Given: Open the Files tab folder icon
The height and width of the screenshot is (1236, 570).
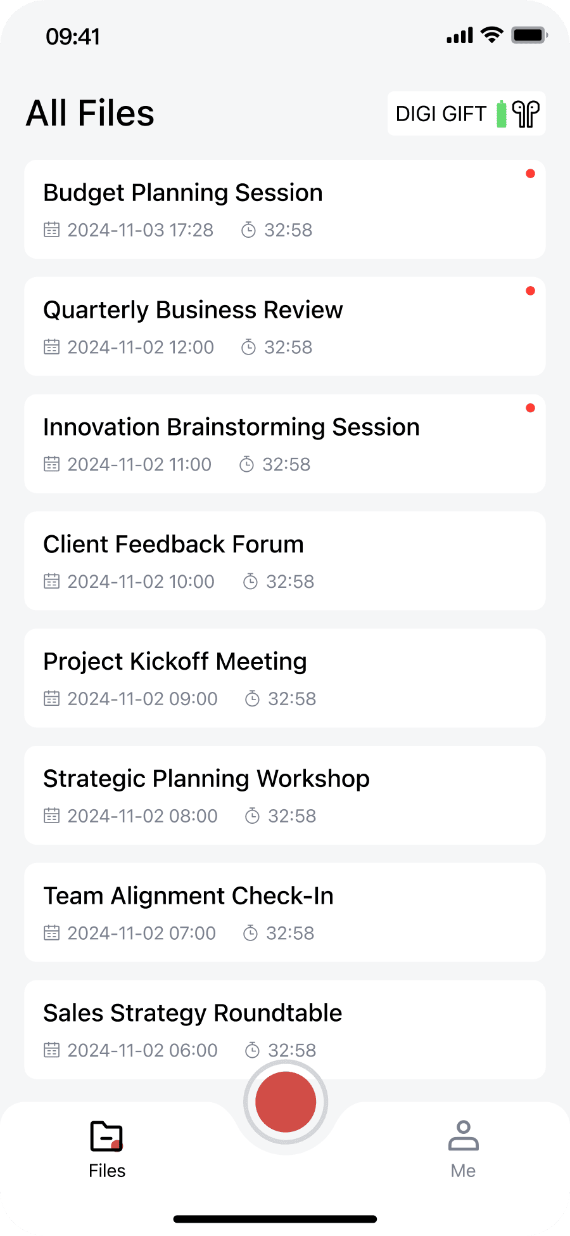Looking at the screenshot, I should point(106,1136).
